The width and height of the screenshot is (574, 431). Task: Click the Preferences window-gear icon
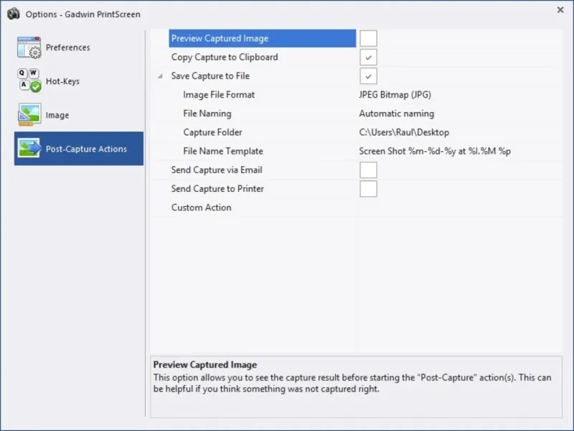[29, 47]
